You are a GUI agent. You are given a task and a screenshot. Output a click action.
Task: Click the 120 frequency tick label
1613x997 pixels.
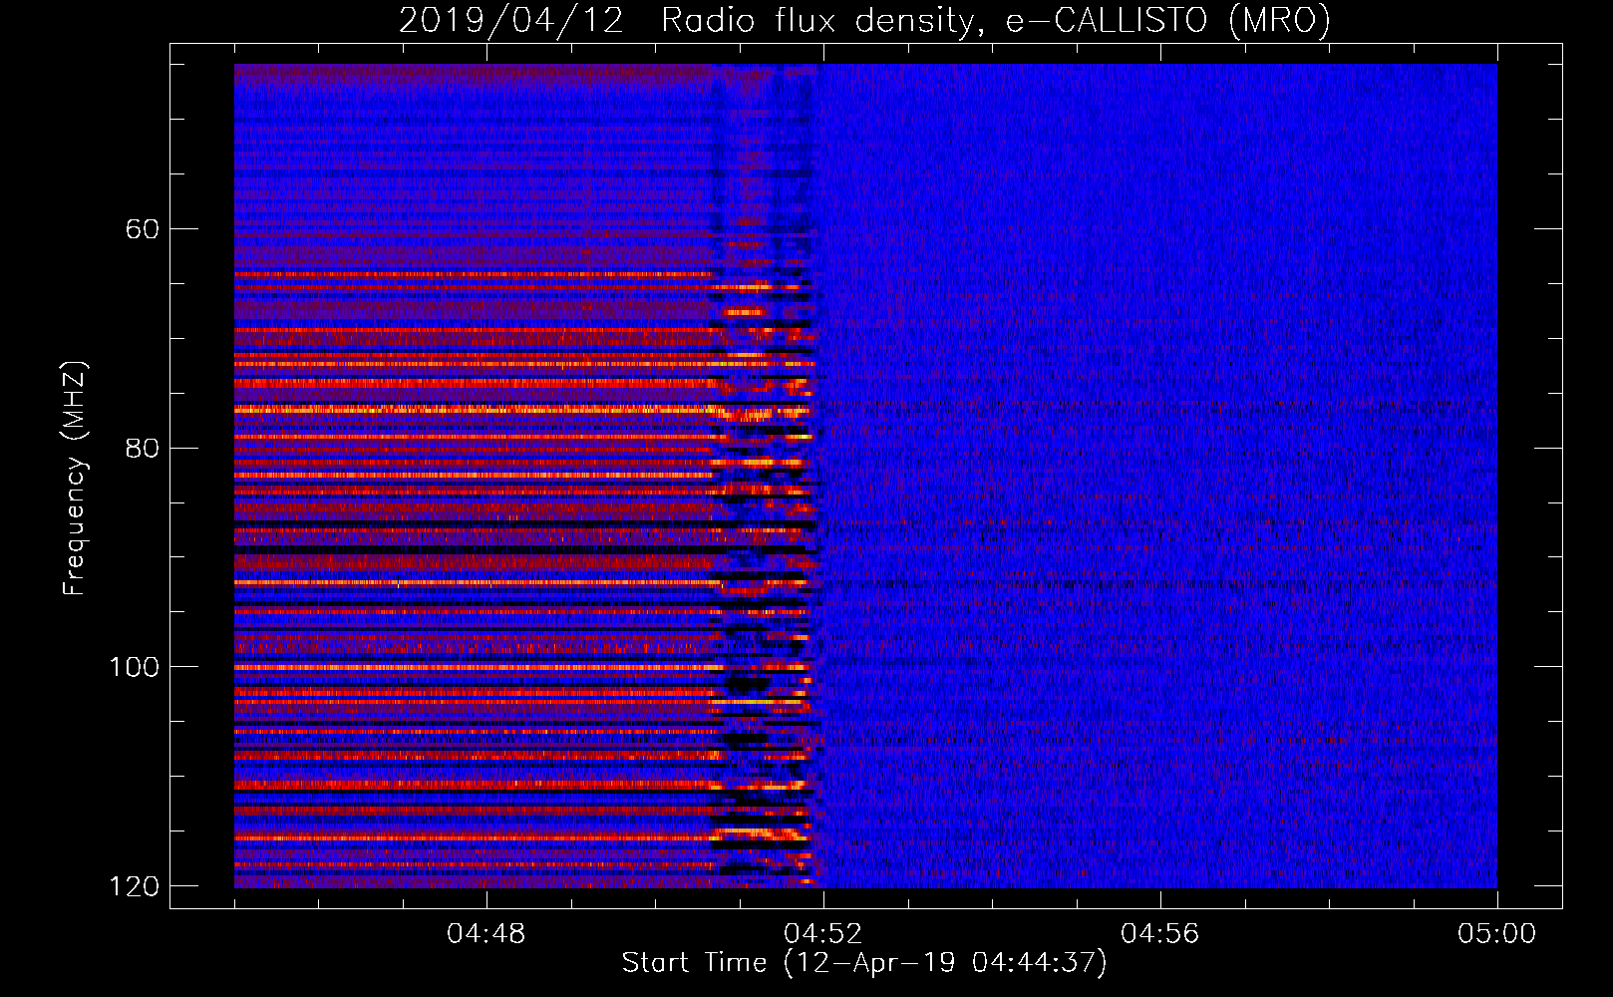[133, 885]
